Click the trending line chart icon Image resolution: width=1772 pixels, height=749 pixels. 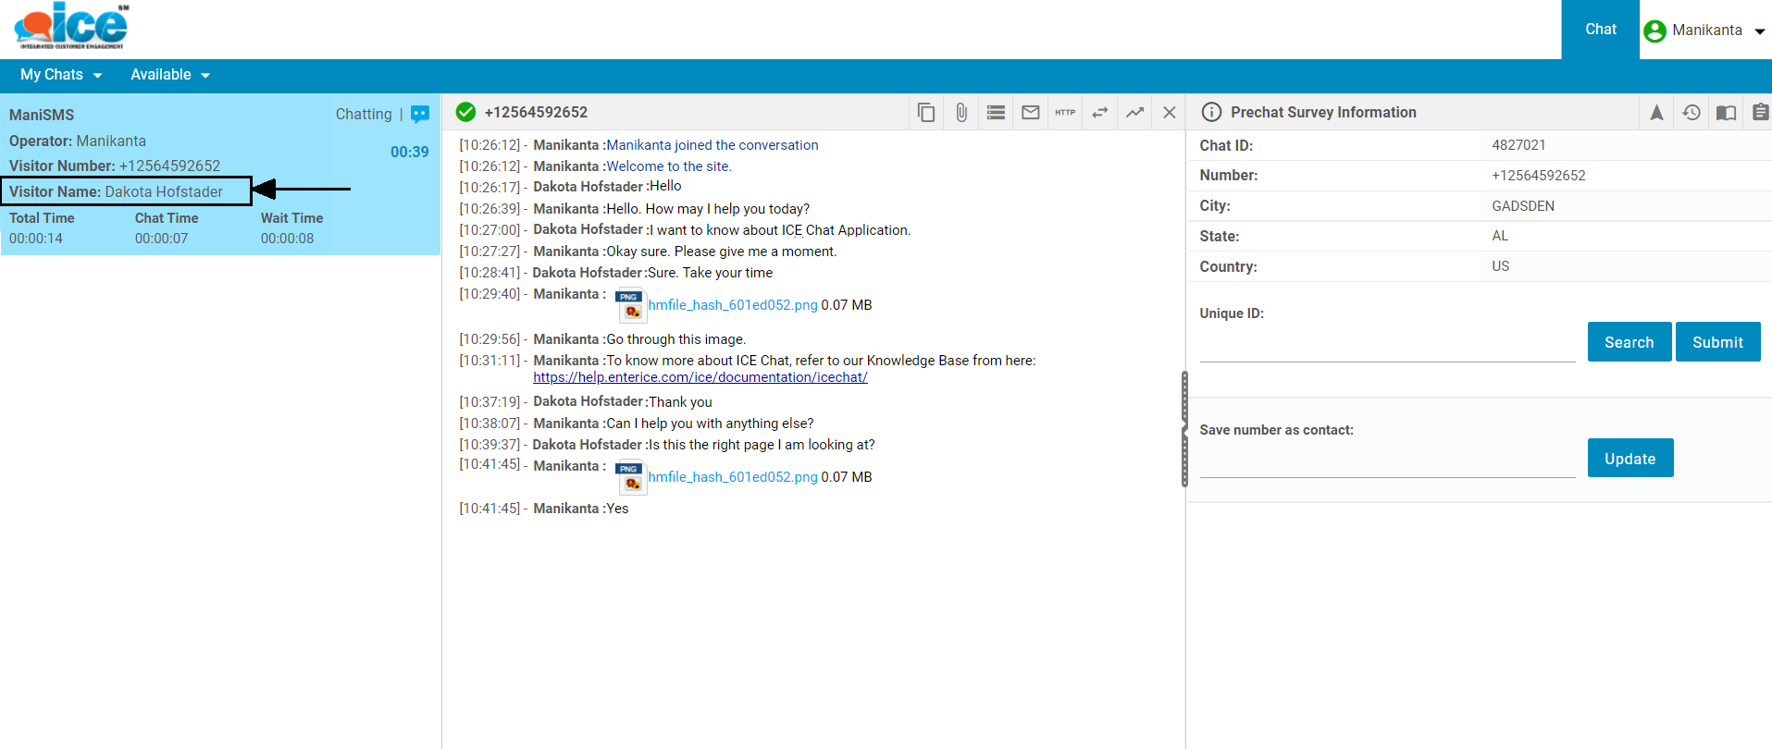point(1134,113)
